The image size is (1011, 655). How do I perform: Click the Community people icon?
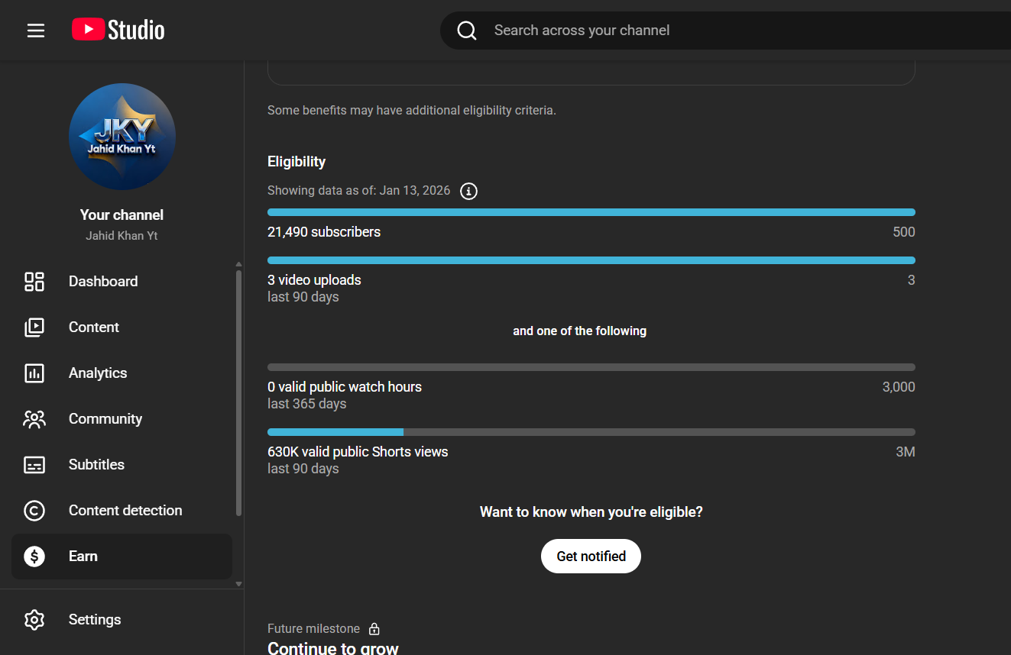pos(34,419)
